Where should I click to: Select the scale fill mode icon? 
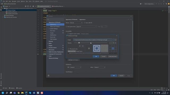96,49
